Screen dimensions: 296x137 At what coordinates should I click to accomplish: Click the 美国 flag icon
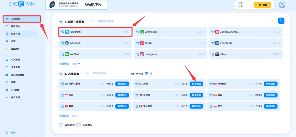click(x=141, y=84)
